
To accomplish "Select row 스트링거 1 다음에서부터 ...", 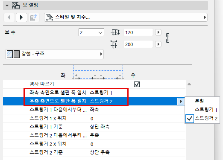I will point(94,110).
